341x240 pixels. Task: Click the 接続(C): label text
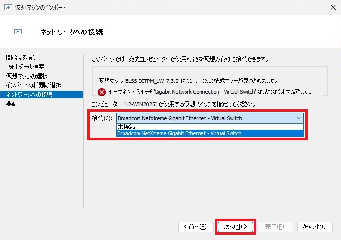pos(102,118)
